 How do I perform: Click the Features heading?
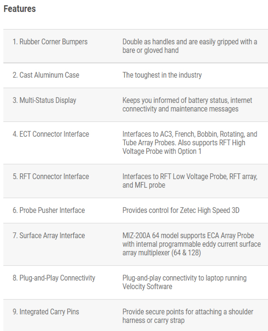point(20,9)
